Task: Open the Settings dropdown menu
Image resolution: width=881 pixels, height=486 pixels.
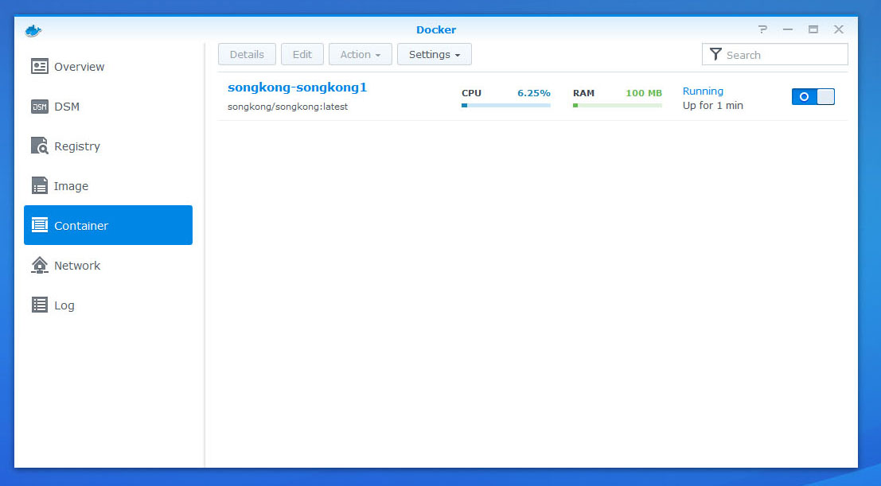Action: [435, 54]
